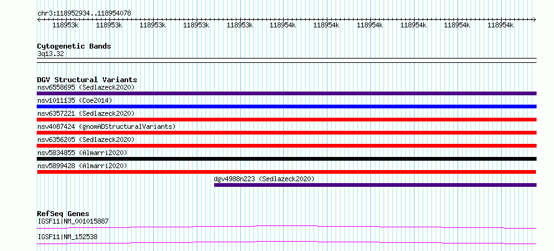Image resolution: width=554 pixels, height=251 pixels.
Task: Open the nsv5899428 (Almarri2020) label
Action: tap(82, 166)
